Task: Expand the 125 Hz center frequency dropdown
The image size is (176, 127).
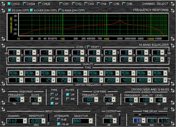Action: click(x=53, y=80)
